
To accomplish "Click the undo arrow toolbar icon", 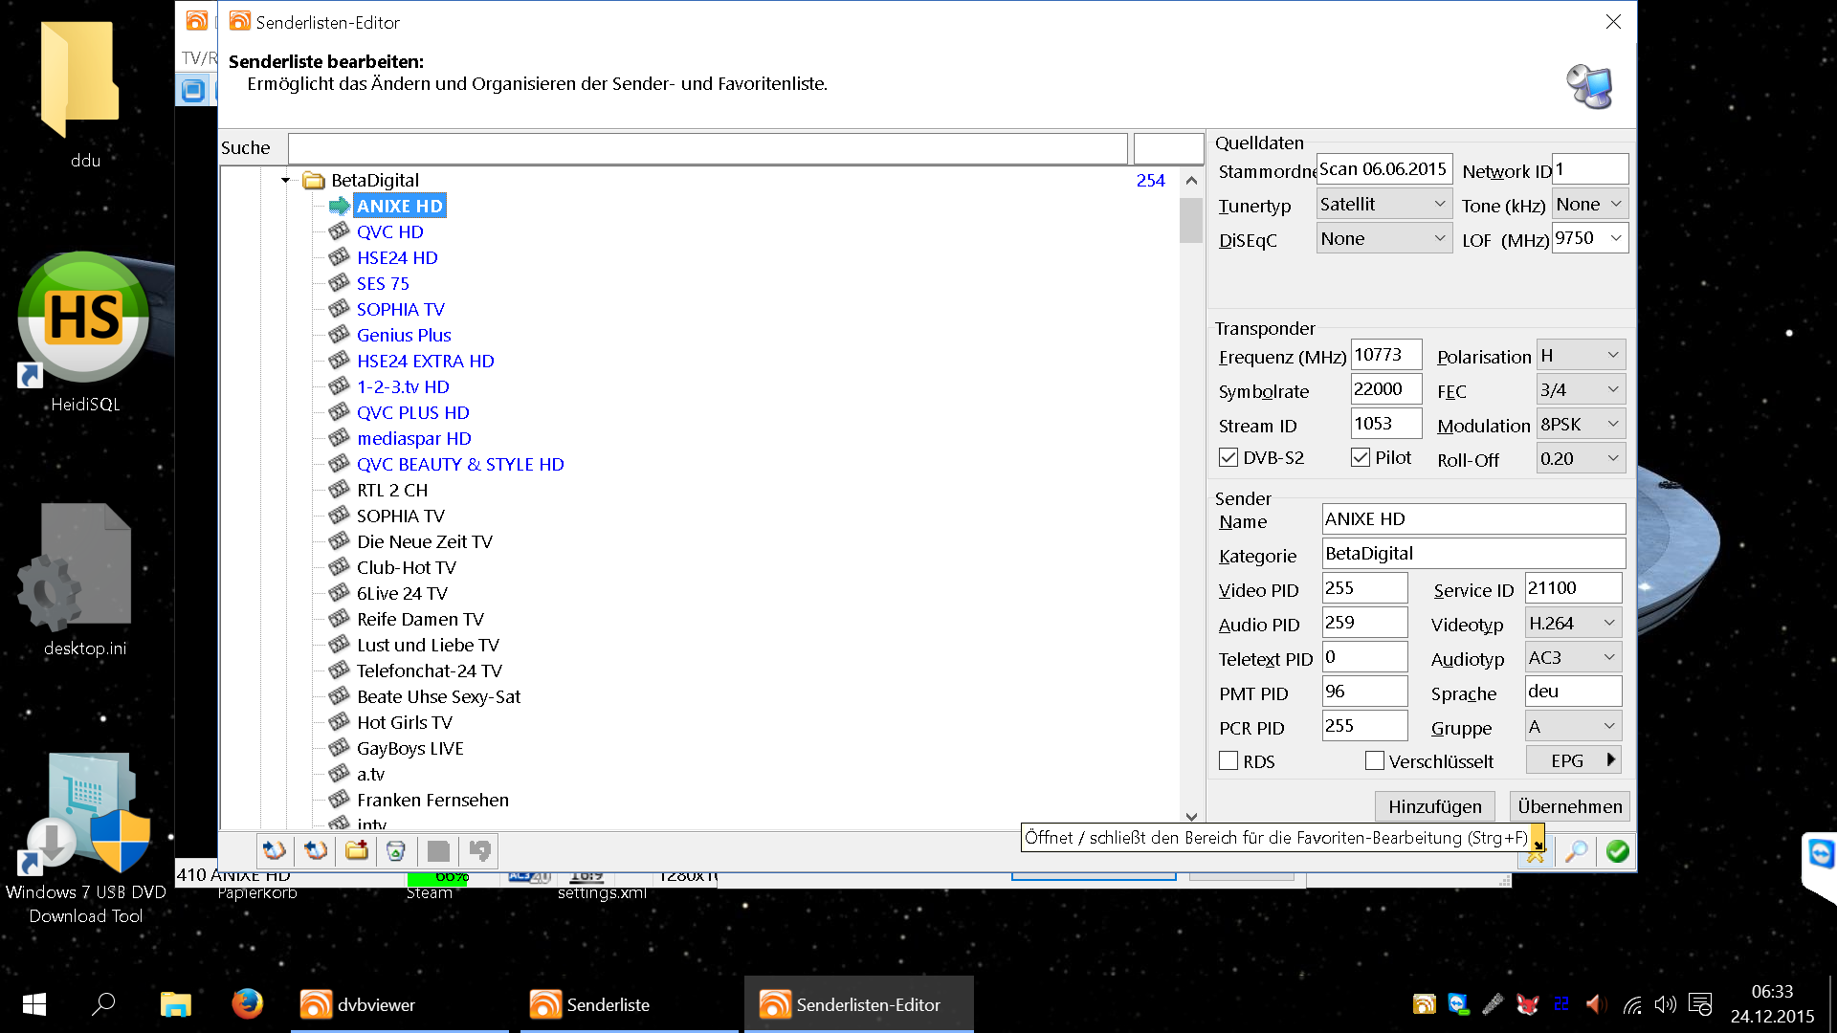I will 479,850.
